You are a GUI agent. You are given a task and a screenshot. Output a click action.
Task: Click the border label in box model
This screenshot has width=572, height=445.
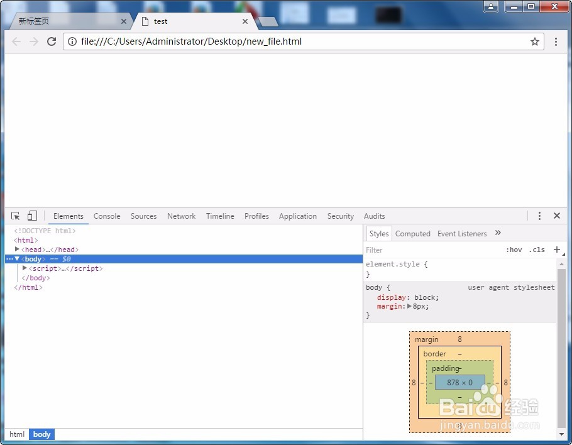coord(434,354)
